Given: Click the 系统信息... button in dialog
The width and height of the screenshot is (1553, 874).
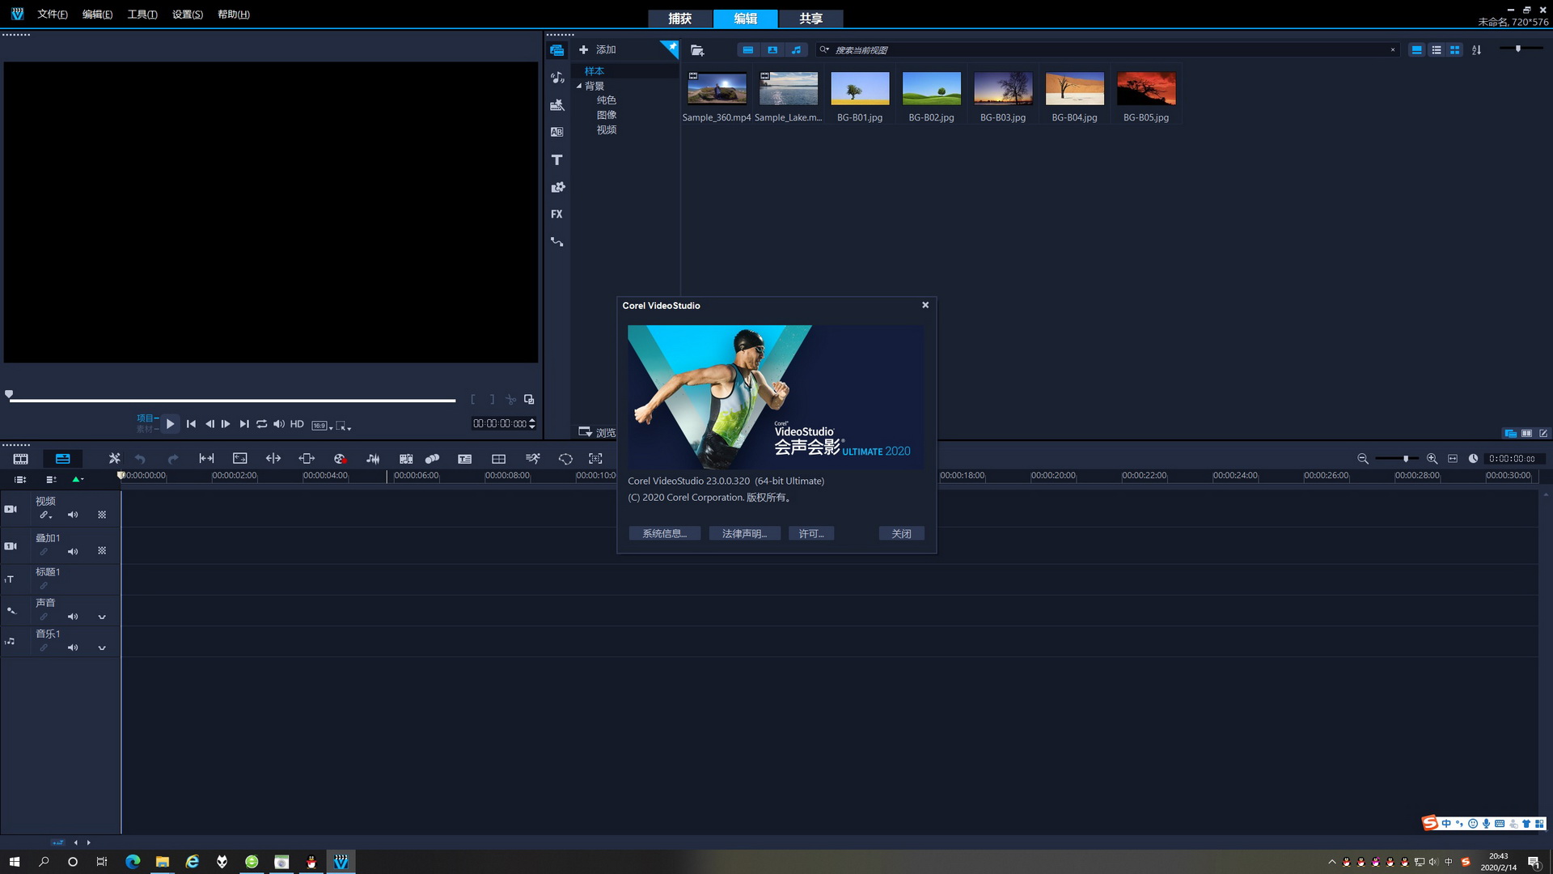Looking at the screenshot, I should point(664,533).
